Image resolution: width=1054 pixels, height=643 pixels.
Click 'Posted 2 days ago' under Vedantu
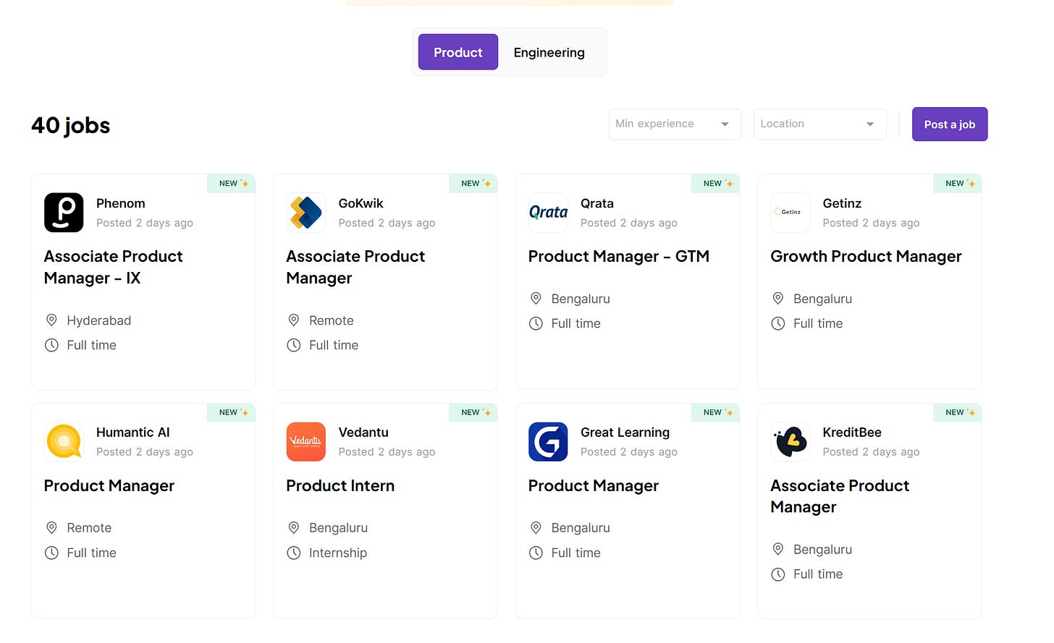[387, 452]
